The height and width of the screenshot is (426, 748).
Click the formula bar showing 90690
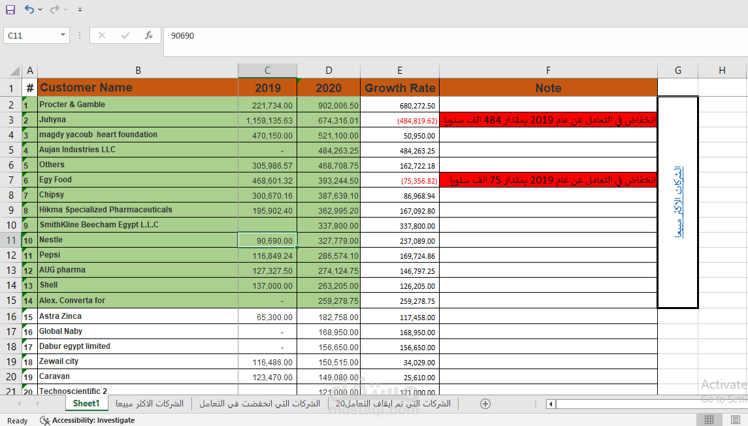[455, 42]
